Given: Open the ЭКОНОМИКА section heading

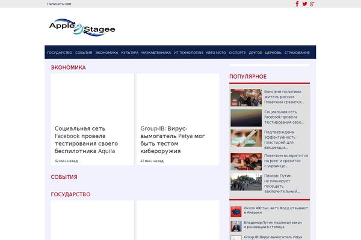Looking at the screenshot, I should tap(68, 68).
